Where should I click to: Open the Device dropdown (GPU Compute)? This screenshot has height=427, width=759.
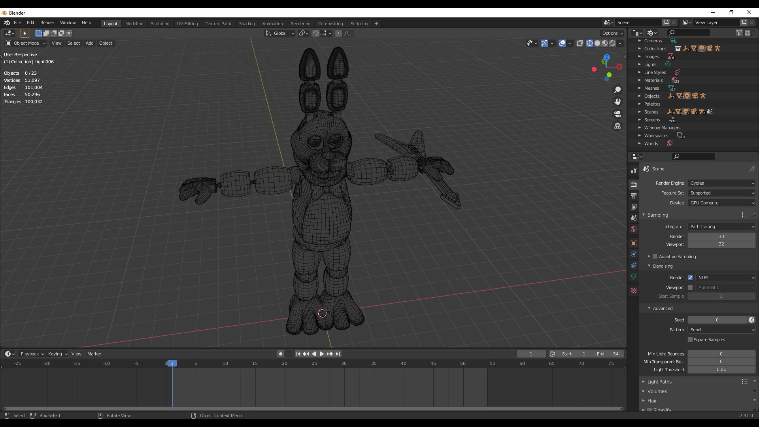click(721, 203)
